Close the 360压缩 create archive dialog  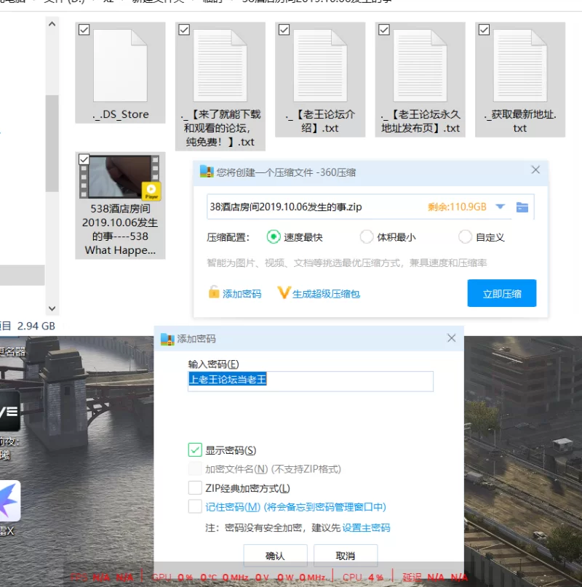[535, 170]
